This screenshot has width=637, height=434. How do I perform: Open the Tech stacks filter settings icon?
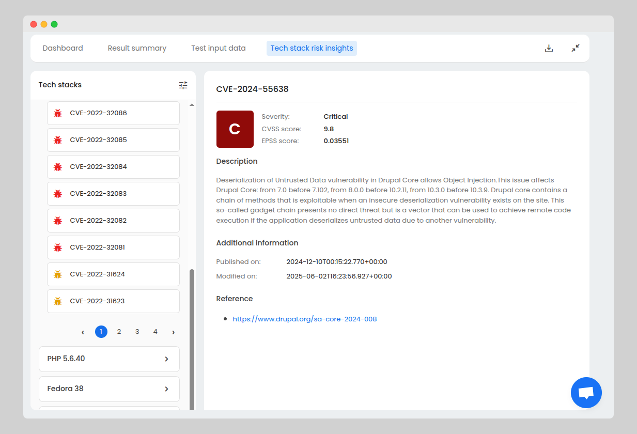183,85
